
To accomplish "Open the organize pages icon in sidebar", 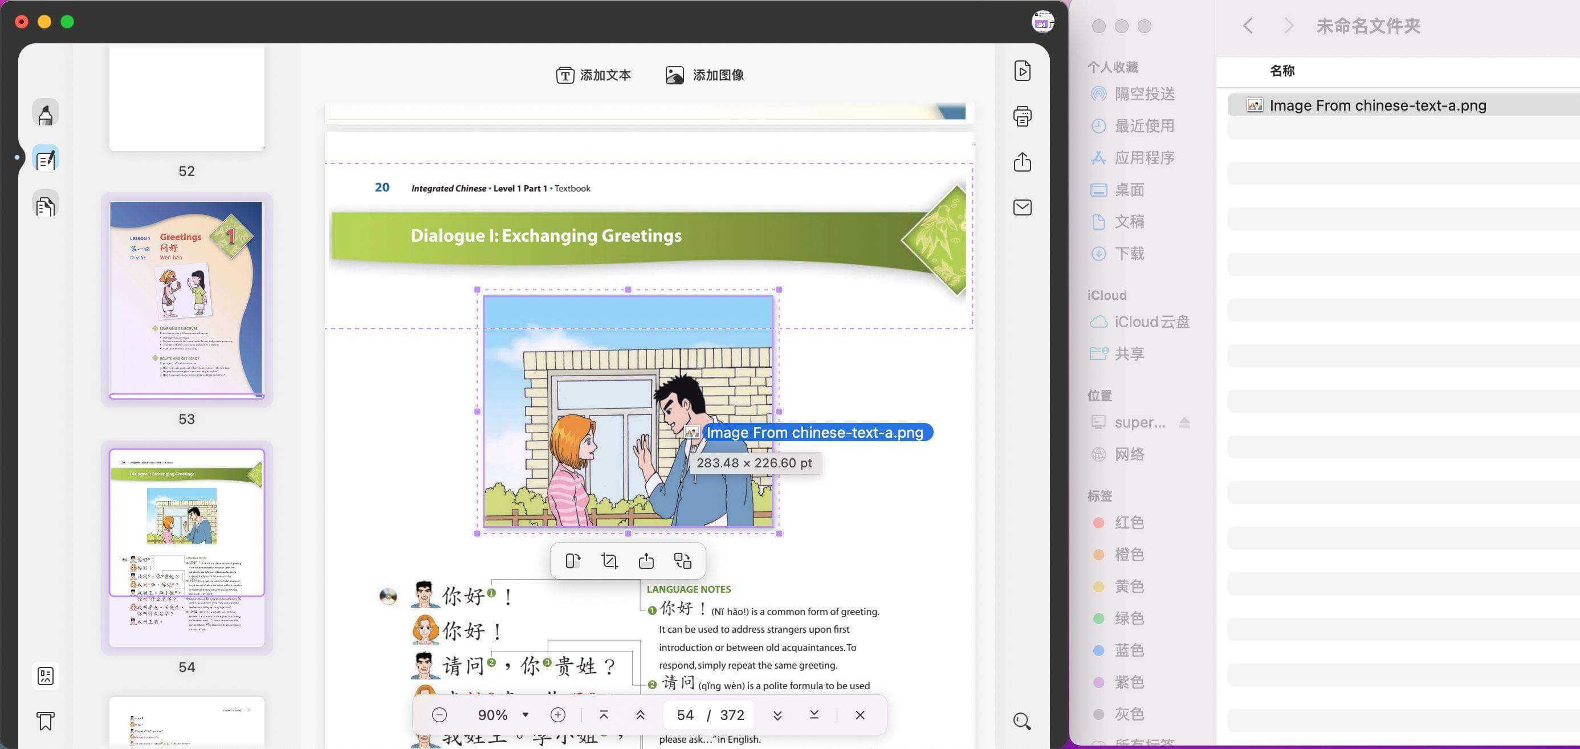I will click(46, 205).
